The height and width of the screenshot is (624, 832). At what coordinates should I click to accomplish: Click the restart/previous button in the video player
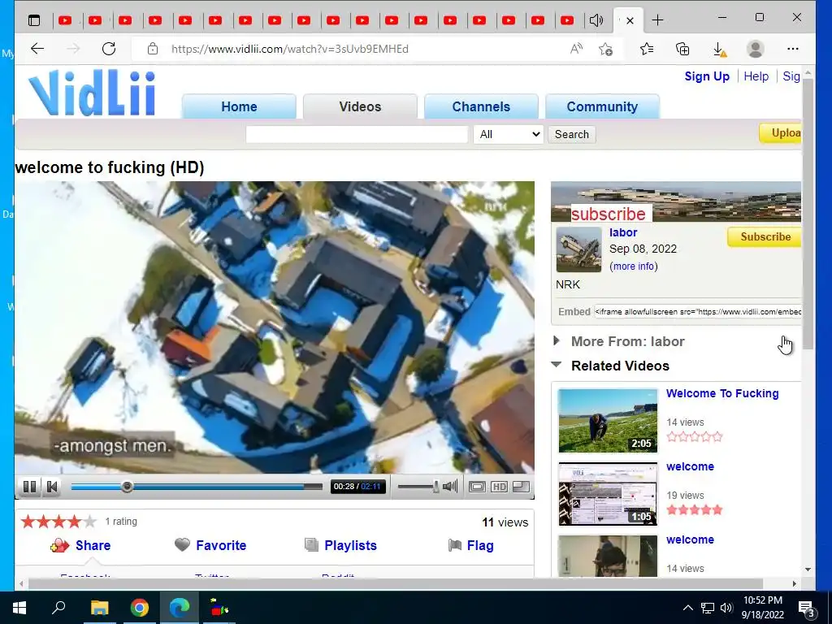52,487
